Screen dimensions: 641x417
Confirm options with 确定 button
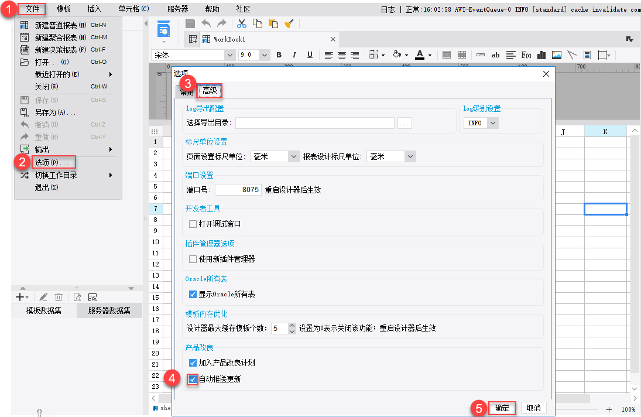coord(502,408)
